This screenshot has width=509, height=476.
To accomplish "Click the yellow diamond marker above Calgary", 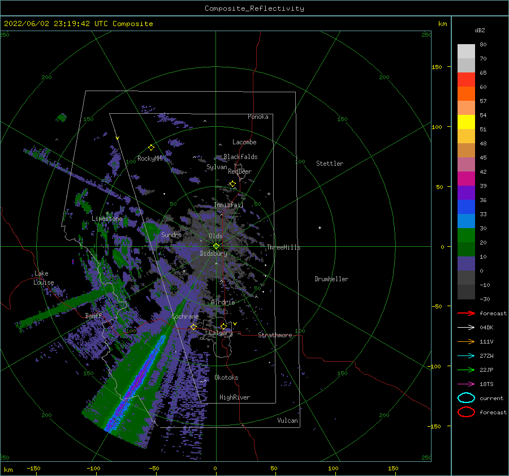I will [223, 326].
